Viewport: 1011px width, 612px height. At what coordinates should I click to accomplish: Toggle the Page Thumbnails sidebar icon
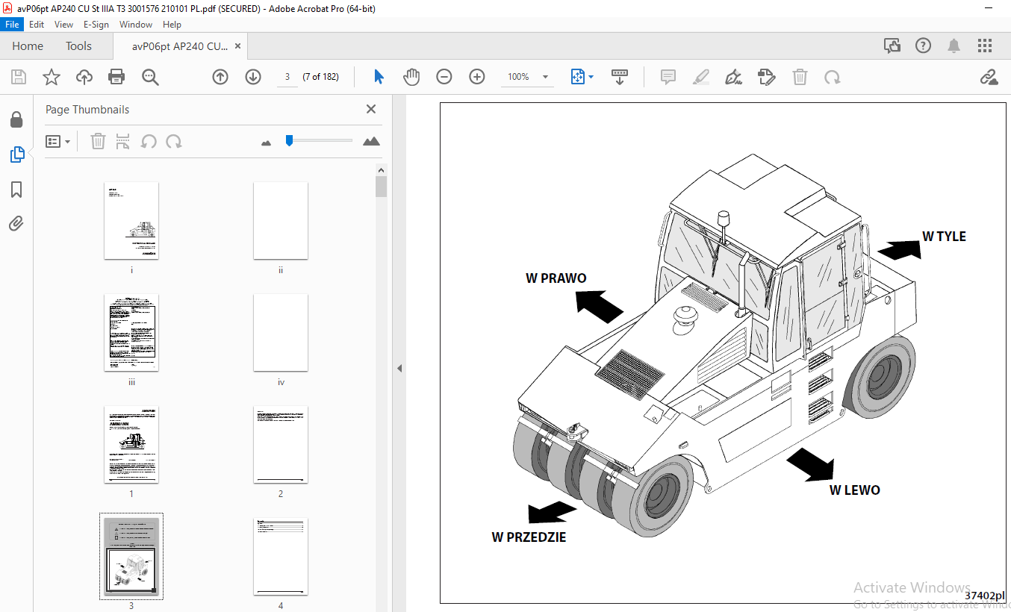pyautogui.click(x=16, y=154)
